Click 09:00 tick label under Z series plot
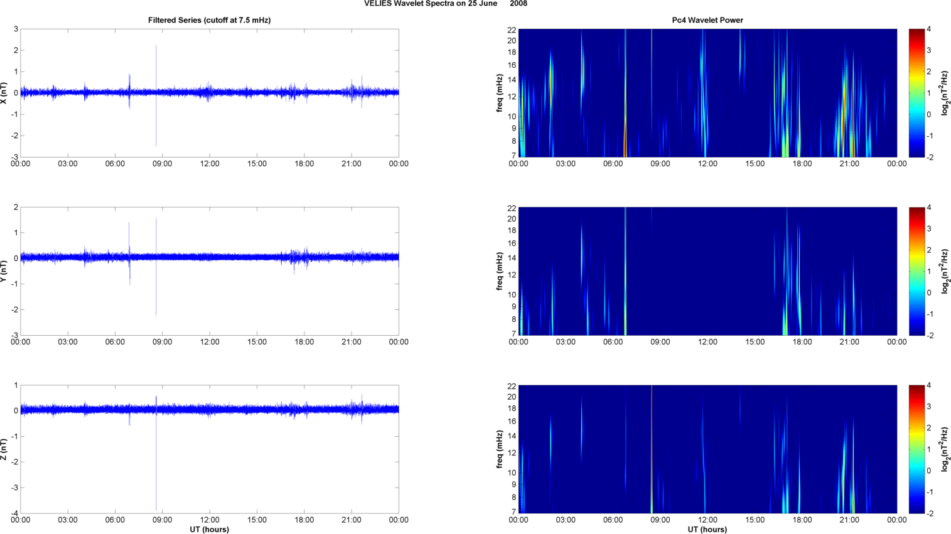Image resolution: width=951 pixels, height=534 pixels. 162,520
